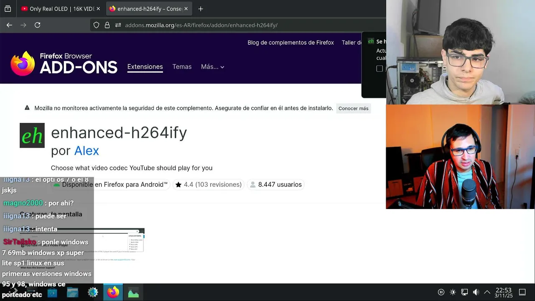Open the file manager folder taskbar icon
Screen dimensions: 535x301
click(x=72, y=293)
